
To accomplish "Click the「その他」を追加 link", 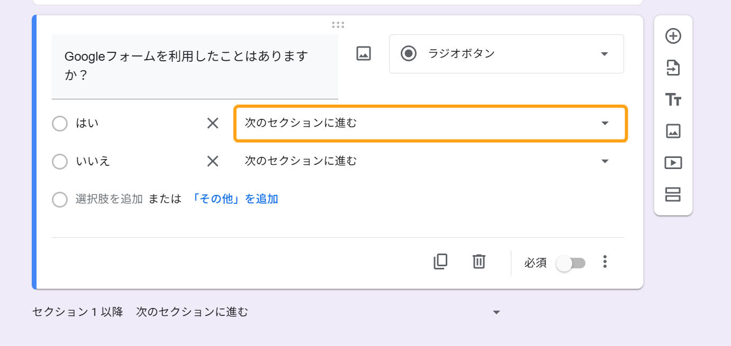I will click(x=234, y=199).
